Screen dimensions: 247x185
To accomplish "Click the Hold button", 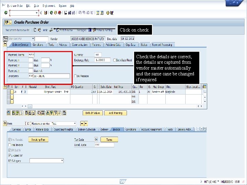I will [45, 30].
